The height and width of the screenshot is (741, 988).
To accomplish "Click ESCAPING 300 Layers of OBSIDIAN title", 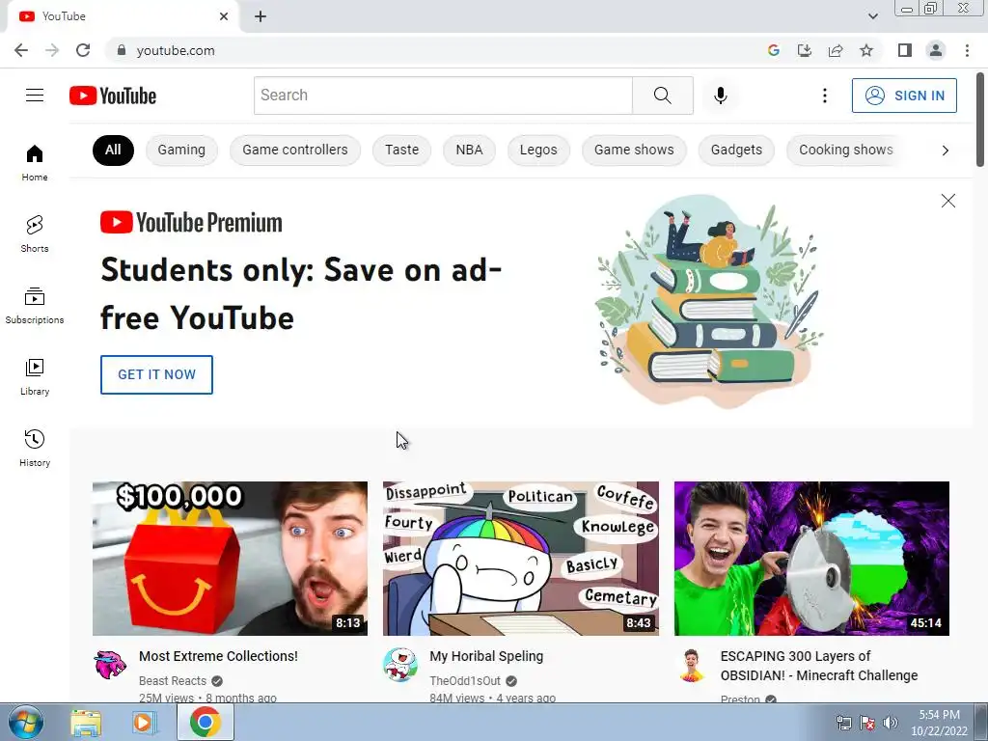I will [x=818, y=666].
